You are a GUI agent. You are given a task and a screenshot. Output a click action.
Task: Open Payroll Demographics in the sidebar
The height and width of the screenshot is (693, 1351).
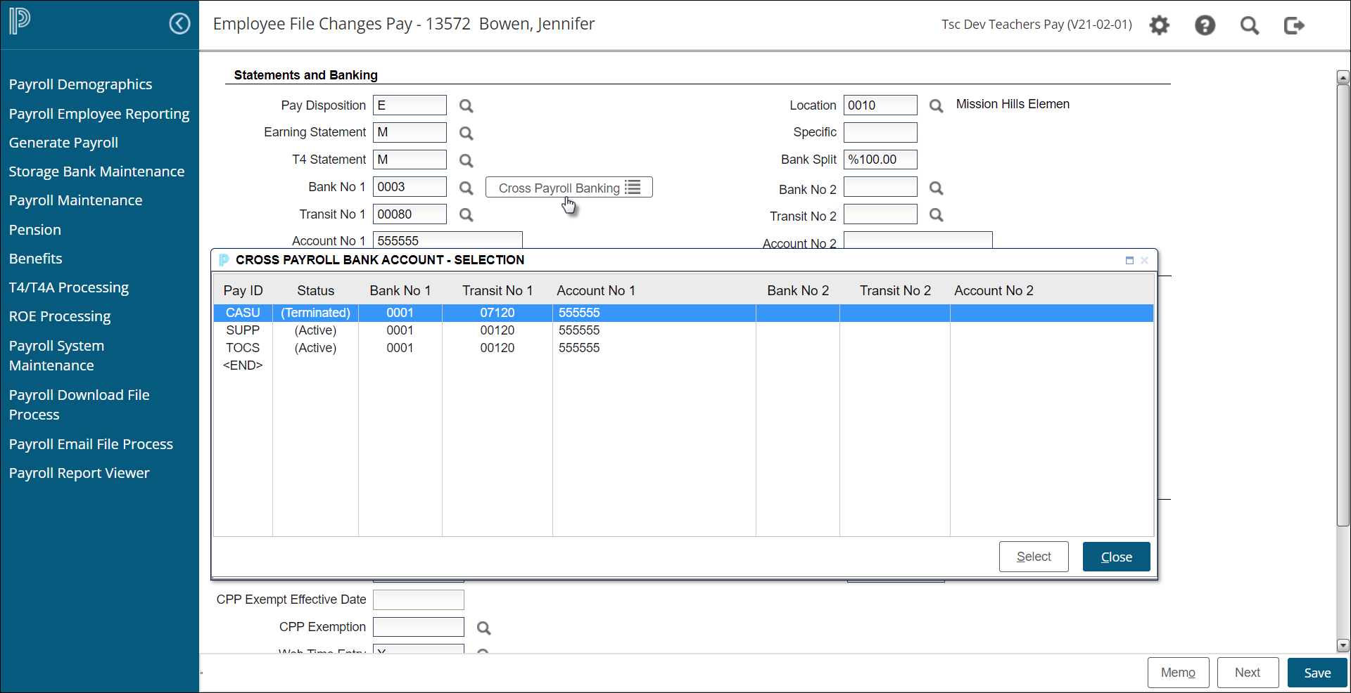pyautogui.click(x=80, y=84)
